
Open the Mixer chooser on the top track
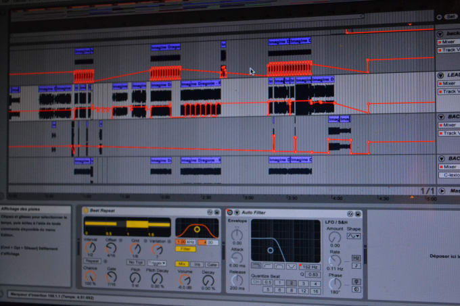(448, 42)
